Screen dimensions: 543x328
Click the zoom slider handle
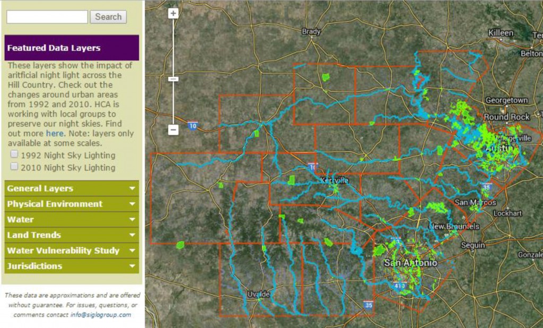tap(173, 79)
